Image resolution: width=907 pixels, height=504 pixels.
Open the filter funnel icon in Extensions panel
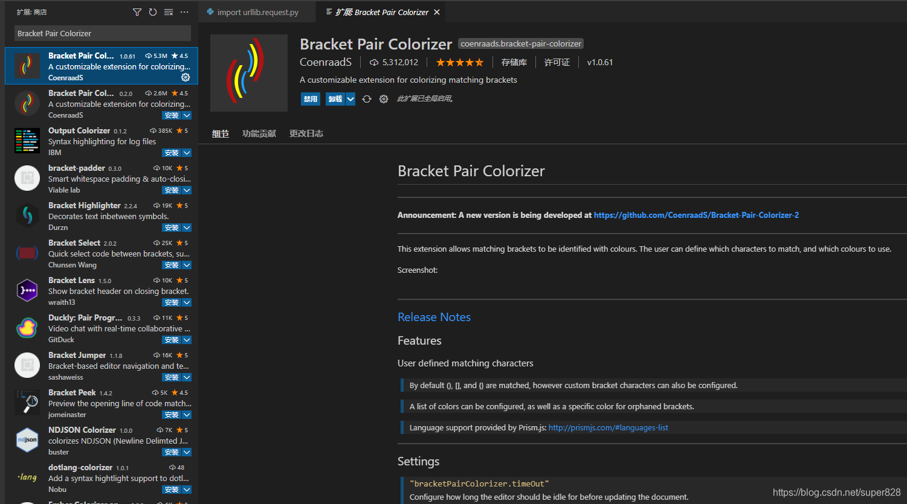pyautogui.click(x=137, y=11)
